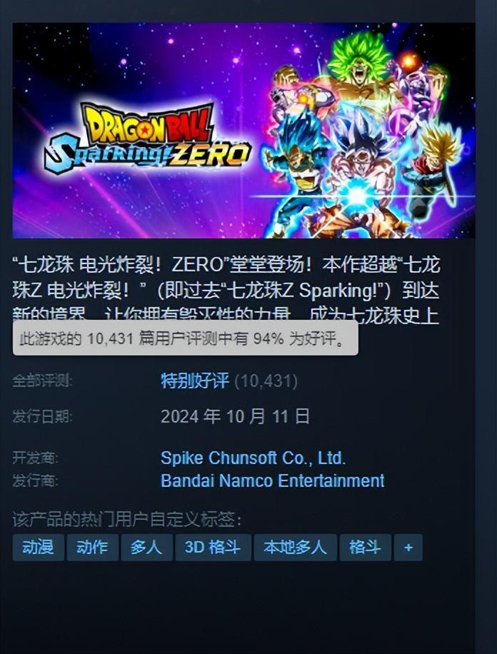Select the 动漫 tag
Image resolution: width=497 pixels, height=654 pixels.
pyautogui.click(x=38, y=547)
